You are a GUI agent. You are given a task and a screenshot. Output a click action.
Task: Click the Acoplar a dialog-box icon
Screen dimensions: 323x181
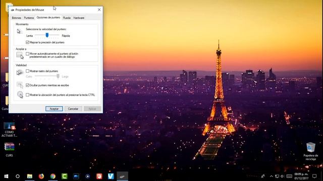(x=20, y=55)
